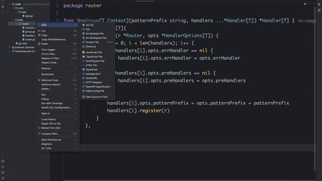Expand Modify Run Configuration submenu
The width and height of the screenshot is (322, 181).
[57, 108]
